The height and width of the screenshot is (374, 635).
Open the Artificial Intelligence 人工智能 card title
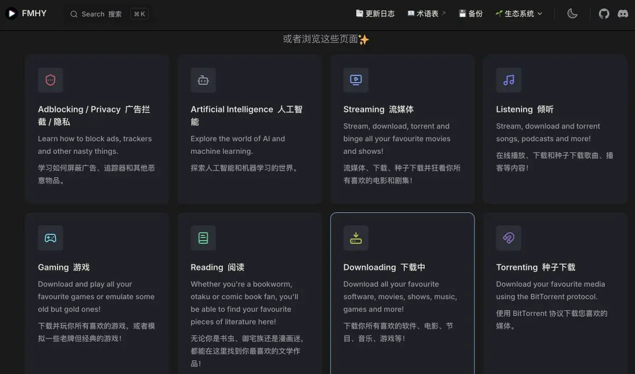point(247,115)
